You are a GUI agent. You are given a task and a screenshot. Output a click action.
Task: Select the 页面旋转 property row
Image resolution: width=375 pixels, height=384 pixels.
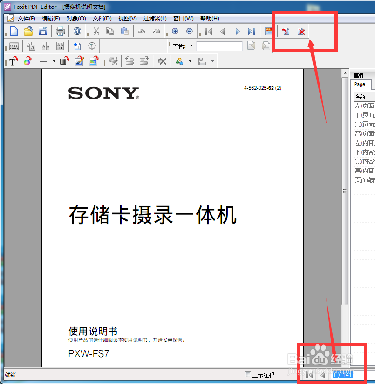(364, 180)
